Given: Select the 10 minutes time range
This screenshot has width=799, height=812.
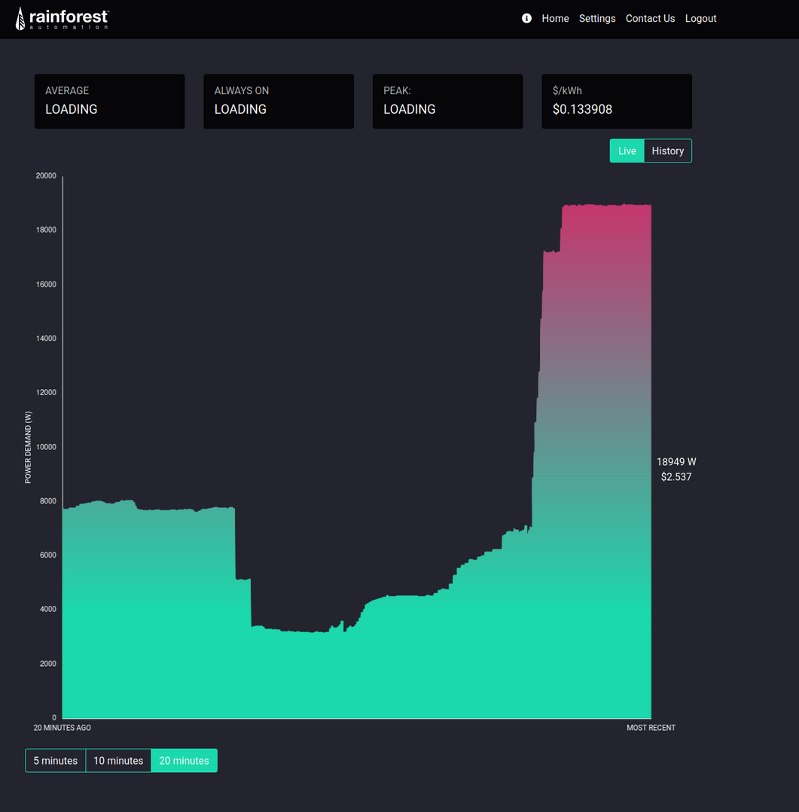Looking at the screenshot, I should click(118, 761).
